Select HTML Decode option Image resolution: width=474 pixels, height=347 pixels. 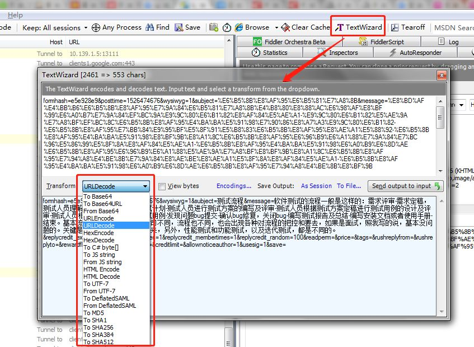[116, 276]
